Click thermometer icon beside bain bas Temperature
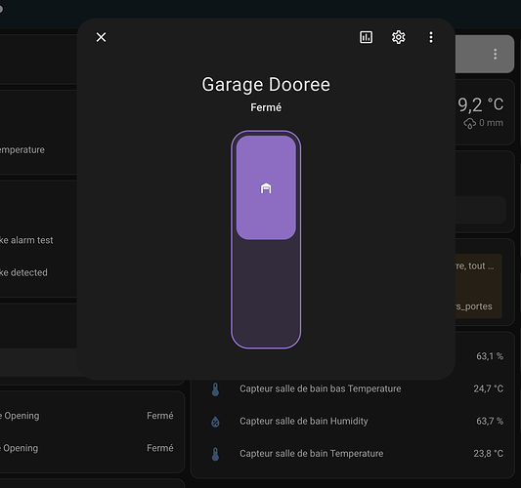This screenshot has height=488, width=521. [x=215, y=388]
